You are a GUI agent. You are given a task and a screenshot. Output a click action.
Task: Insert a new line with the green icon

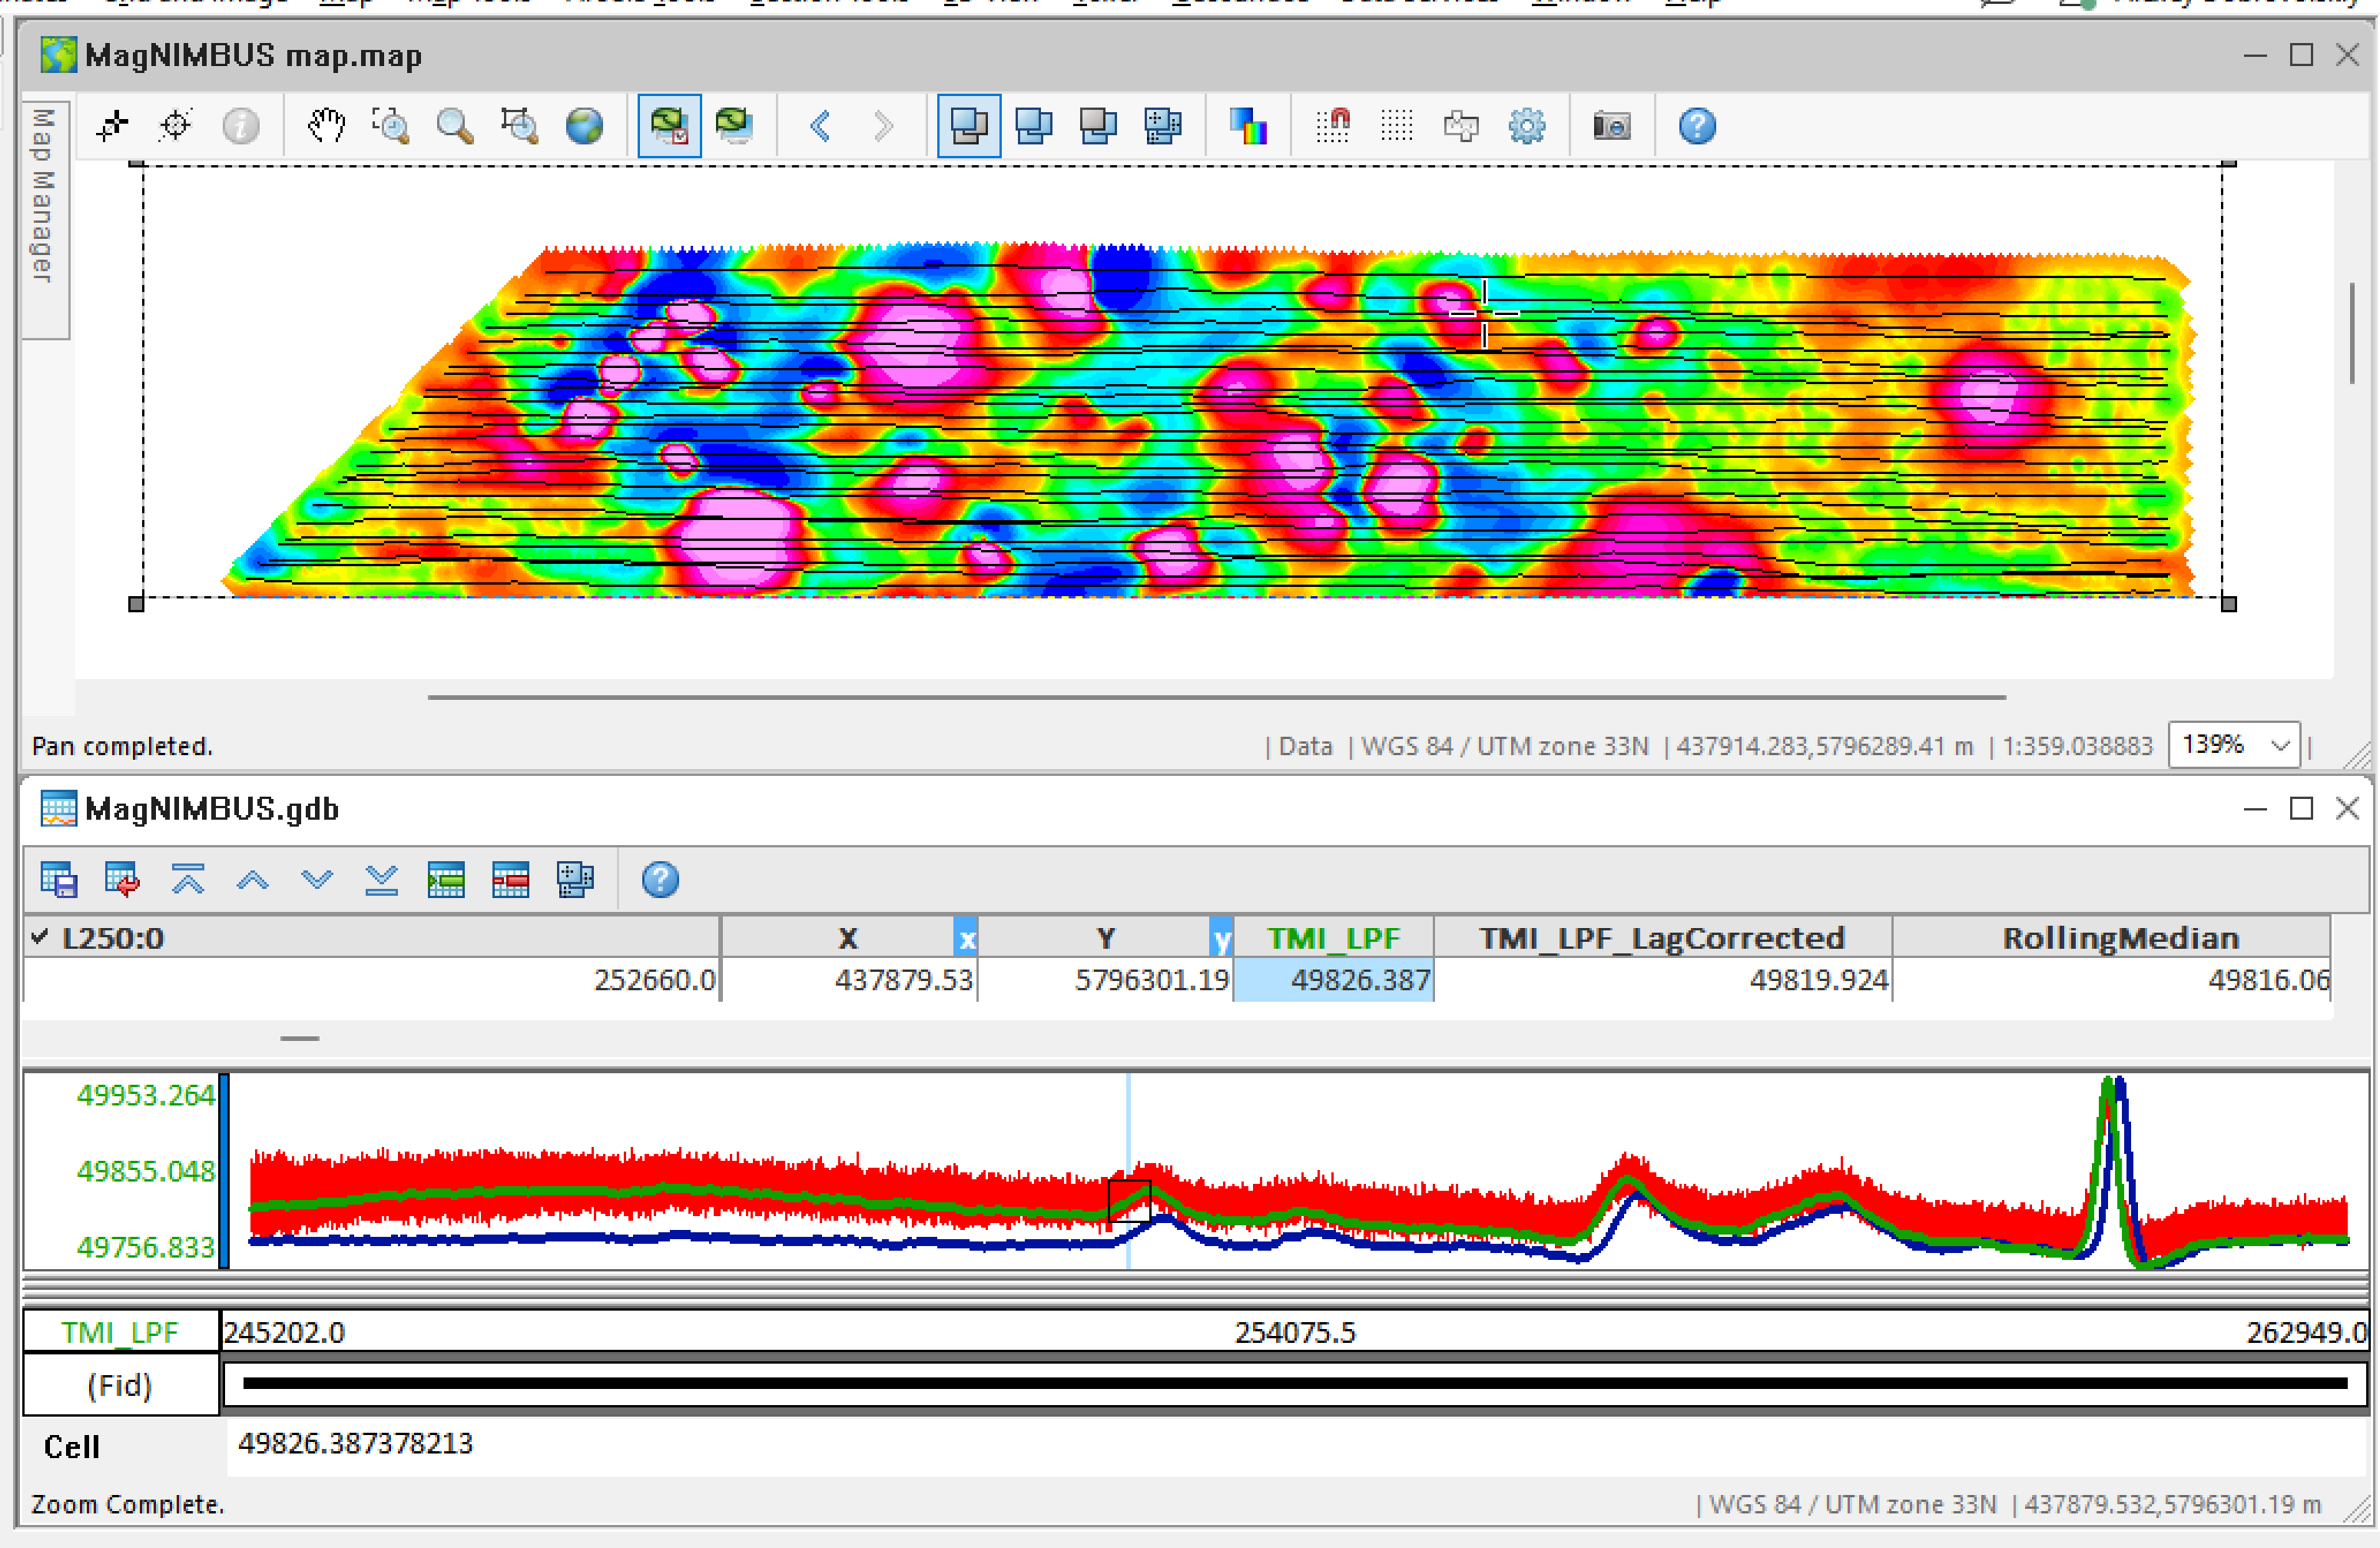(x=447, y=880)
